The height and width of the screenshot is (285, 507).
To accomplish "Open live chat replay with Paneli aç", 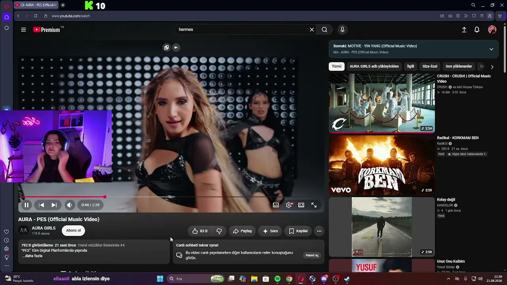I will pyautogui.click(x=312, y=255).
